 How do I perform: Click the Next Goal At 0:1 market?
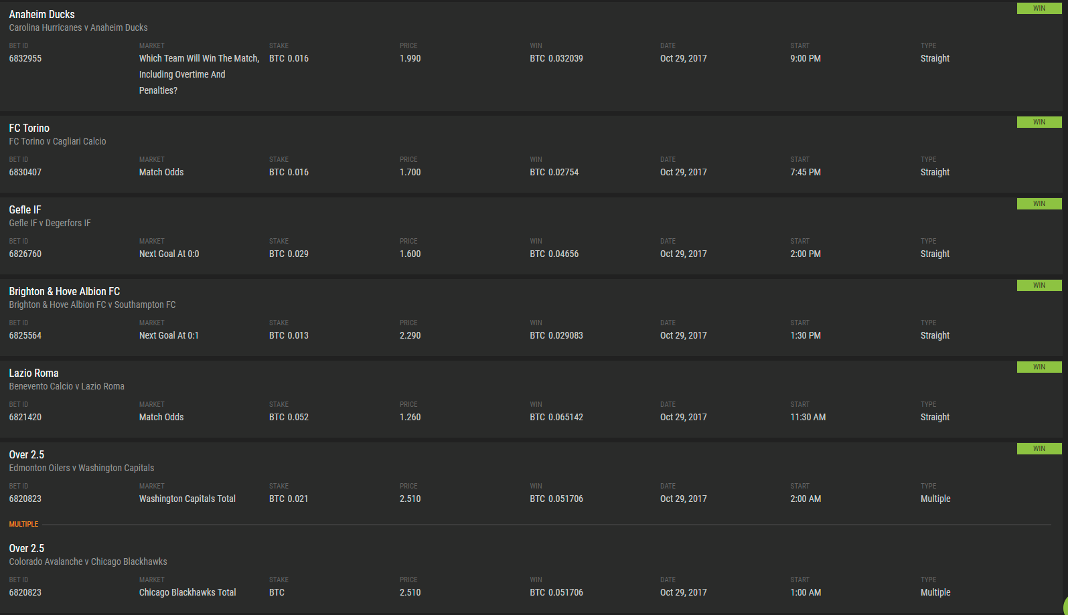click(169, 335)
